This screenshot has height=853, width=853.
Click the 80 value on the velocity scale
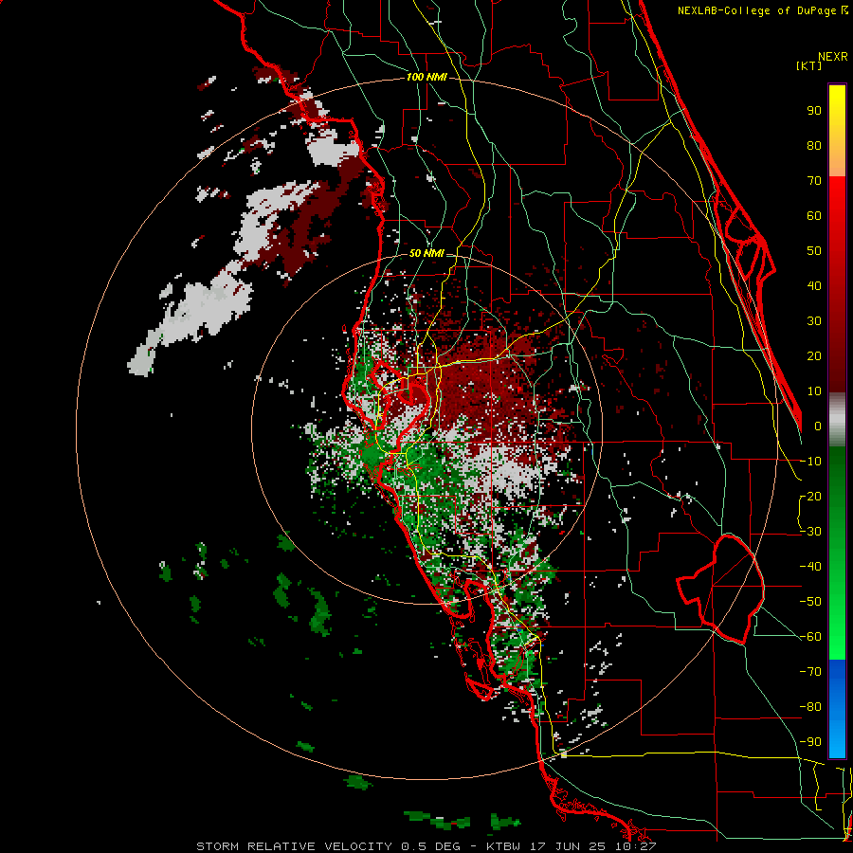[814, 146]
